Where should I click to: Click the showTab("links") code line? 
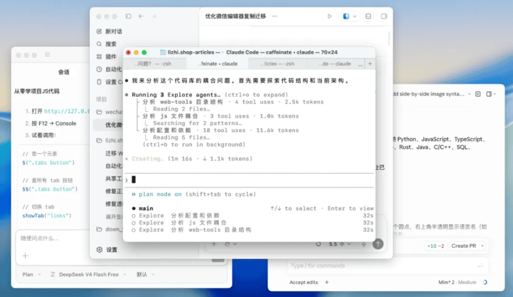[x=47, y=215]
